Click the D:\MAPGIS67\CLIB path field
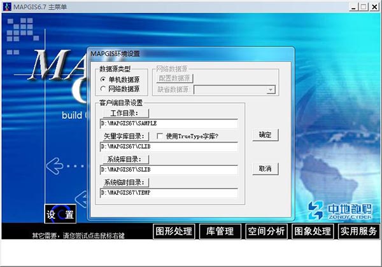 point(169,147)
